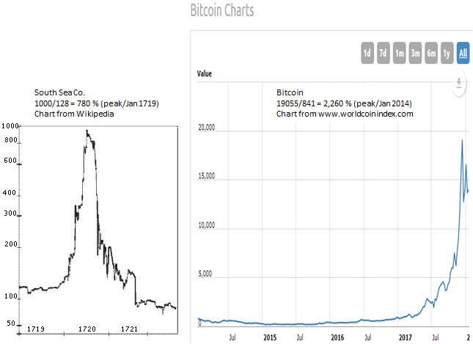Image resolution: width=473 pixels, height=344 pixels.
Task: Select the 1d time range button
Action: point(367,52)
